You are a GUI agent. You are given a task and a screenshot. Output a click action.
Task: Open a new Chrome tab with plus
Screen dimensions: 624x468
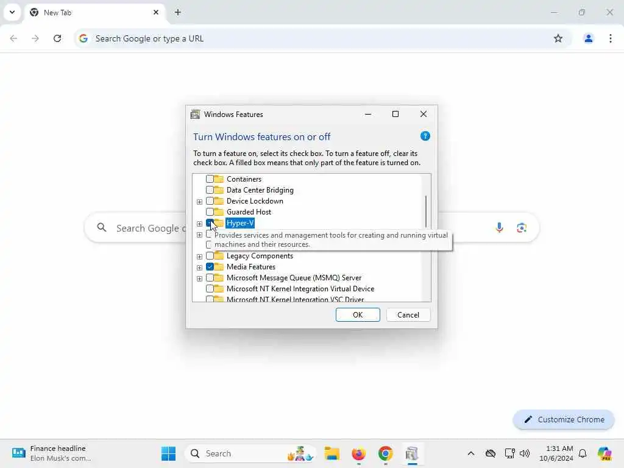[x=178, y=12]
